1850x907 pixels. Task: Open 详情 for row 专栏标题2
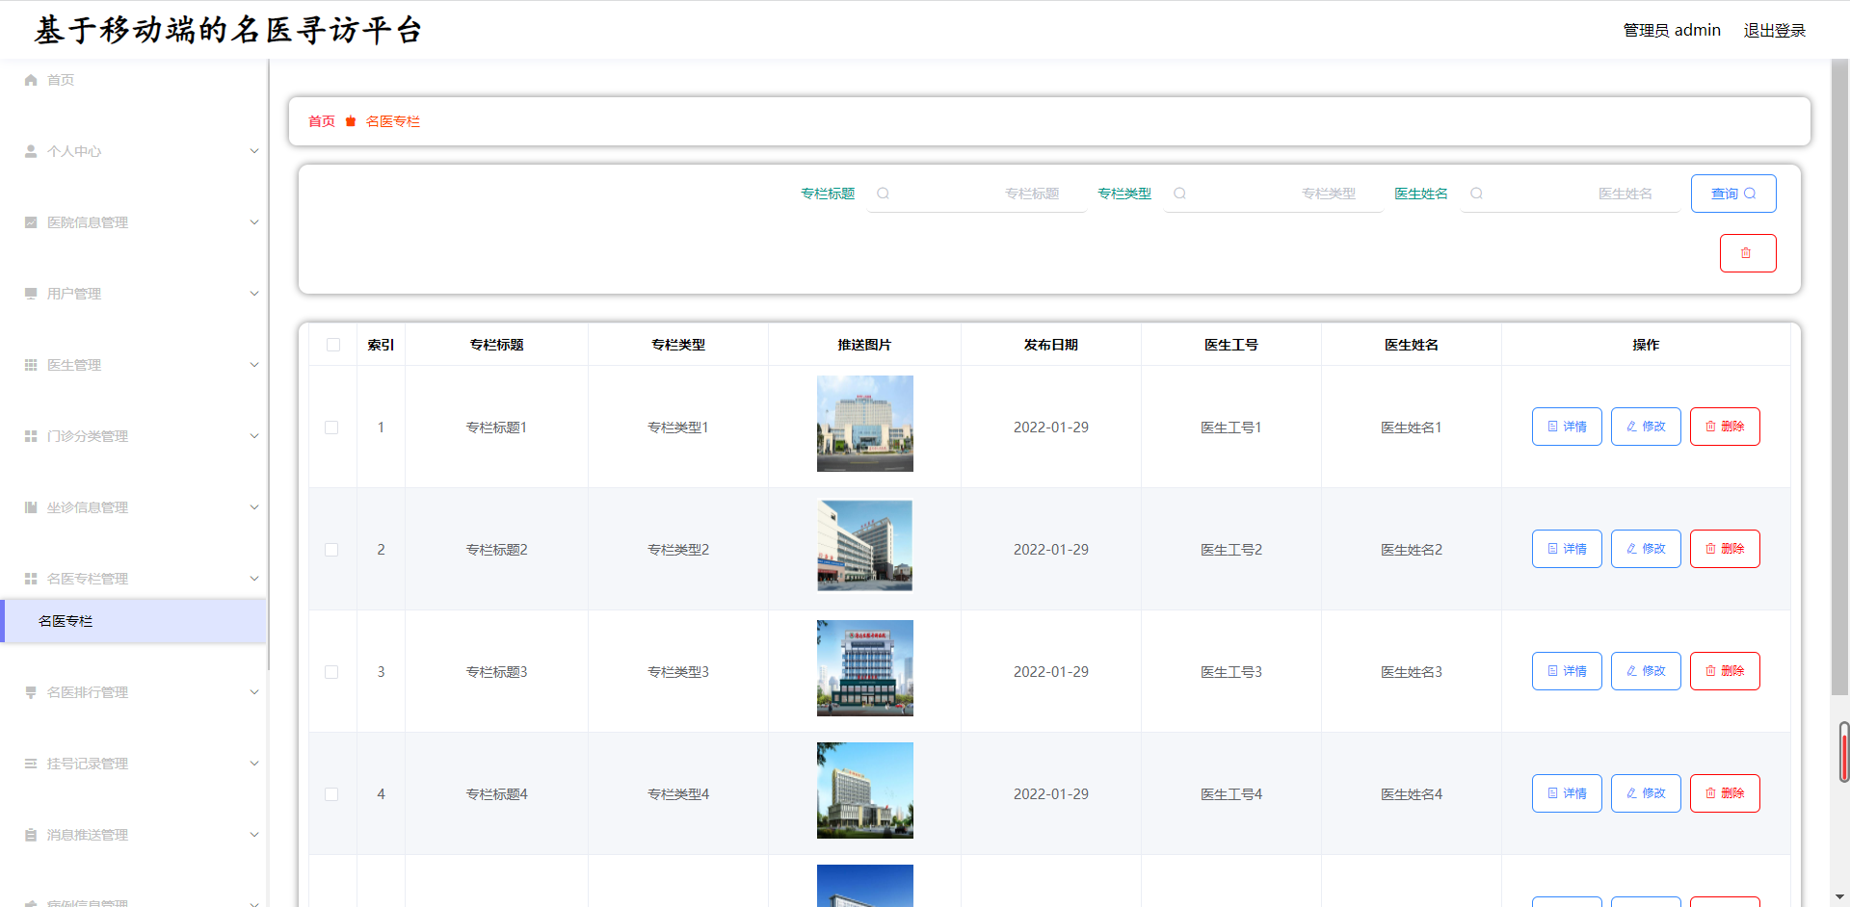[x=1567, y=549]
